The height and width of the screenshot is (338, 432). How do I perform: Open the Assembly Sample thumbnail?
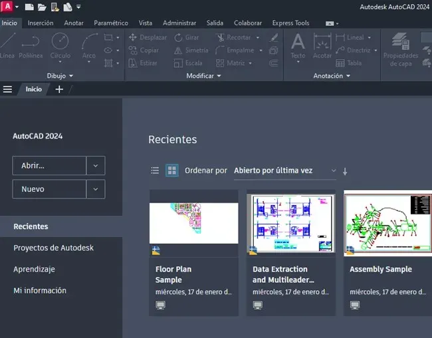coord(388,223)
